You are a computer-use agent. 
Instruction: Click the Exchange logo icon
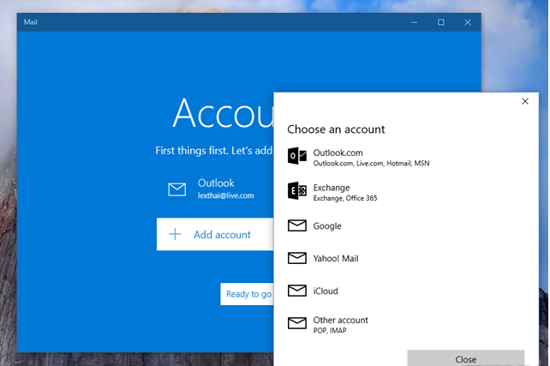297,191
